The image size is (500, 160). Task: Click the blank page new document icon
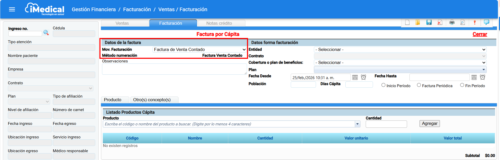pos(407,22)
